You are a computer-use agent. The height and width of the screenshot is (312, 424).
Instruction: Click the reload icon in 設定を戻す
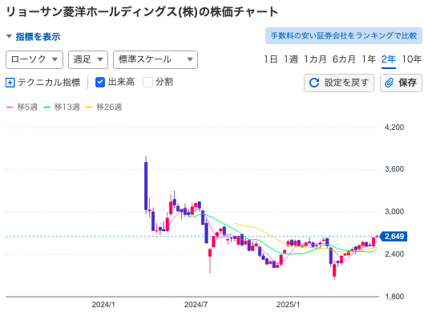coord(314,83)
